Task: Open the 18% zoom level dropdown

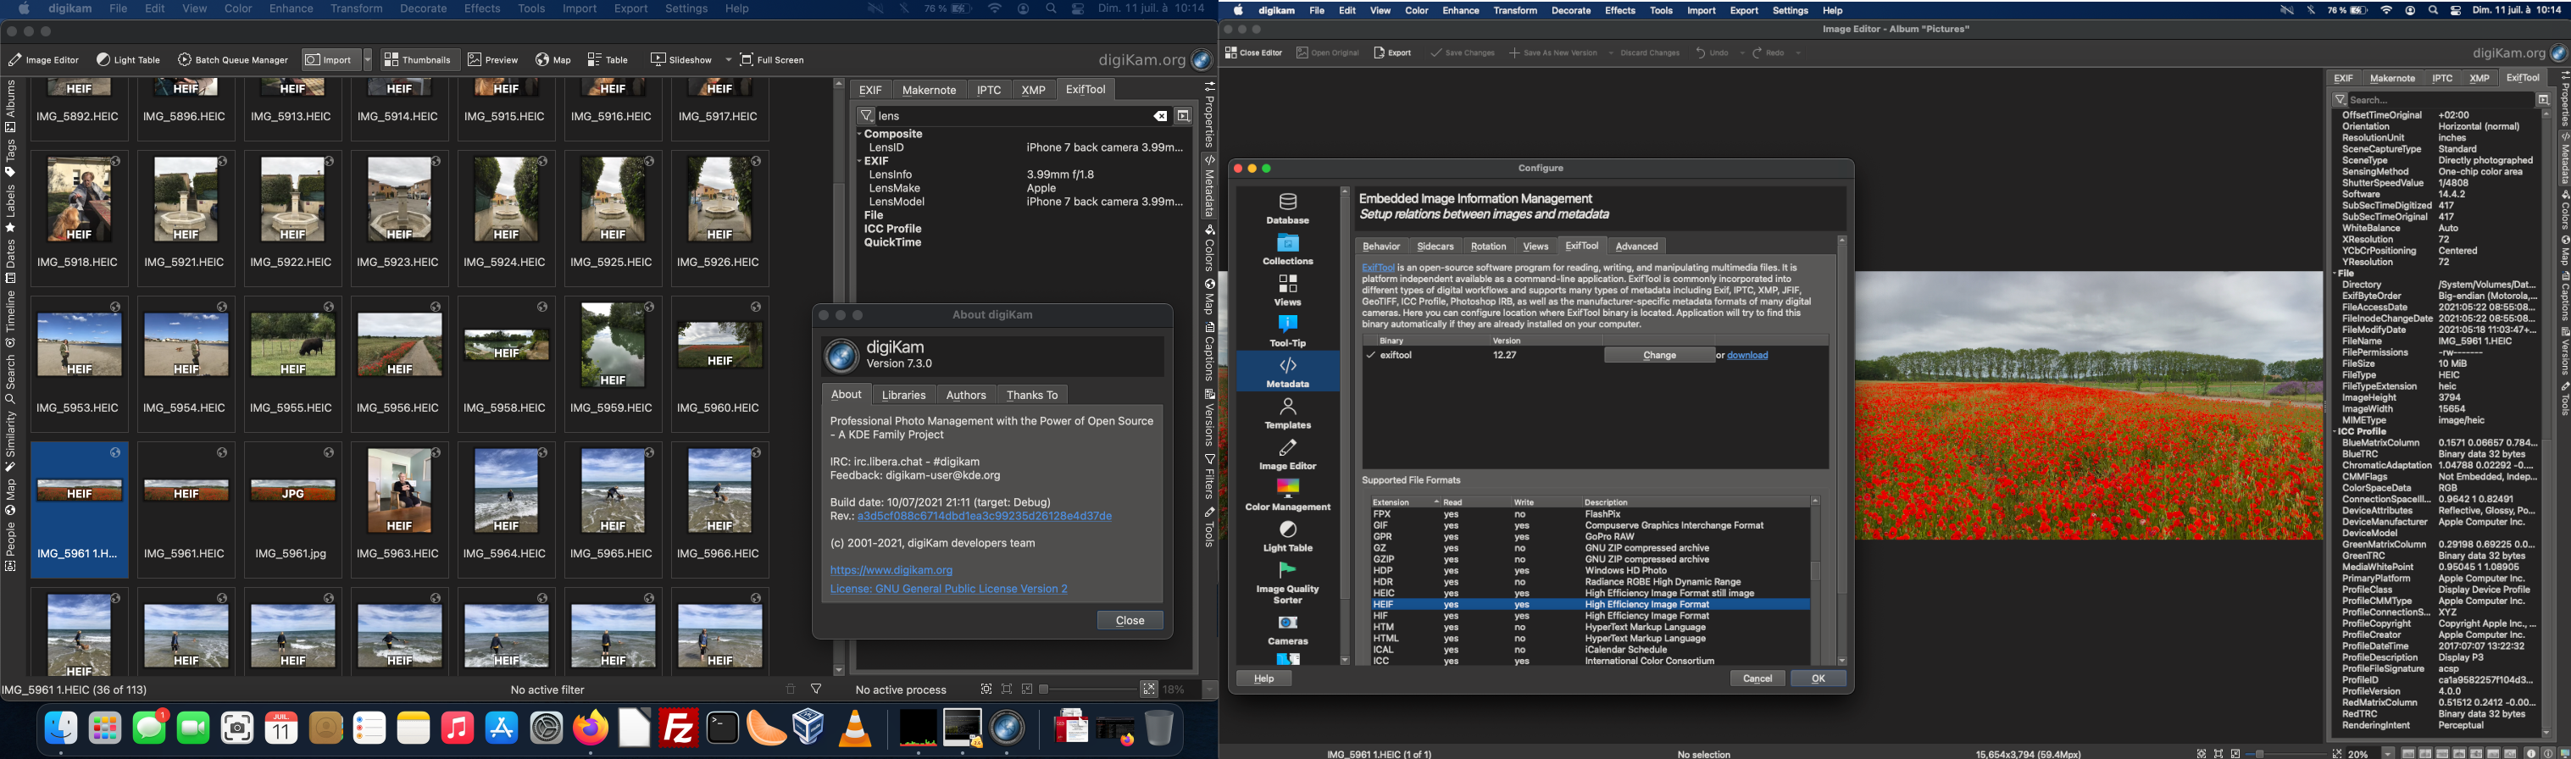Action: point(1208,690)
